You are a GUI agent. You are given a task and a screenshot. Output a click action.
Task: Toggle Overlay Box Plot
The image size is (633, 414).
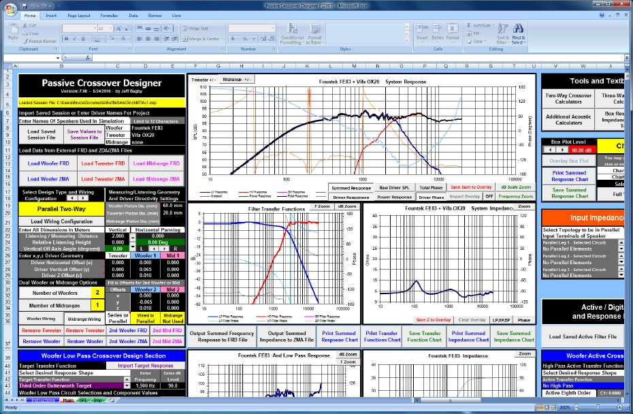(x=569, y=161)
